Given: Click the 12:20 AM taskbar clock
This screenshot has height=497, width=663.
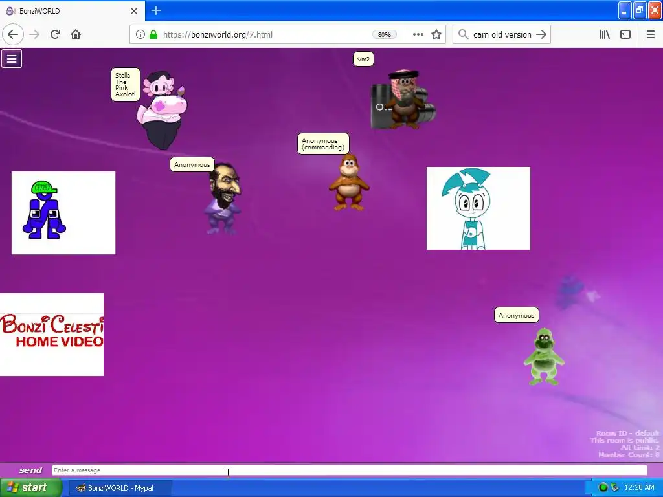Looking at the screenshot, I should (x=639, y=488).
